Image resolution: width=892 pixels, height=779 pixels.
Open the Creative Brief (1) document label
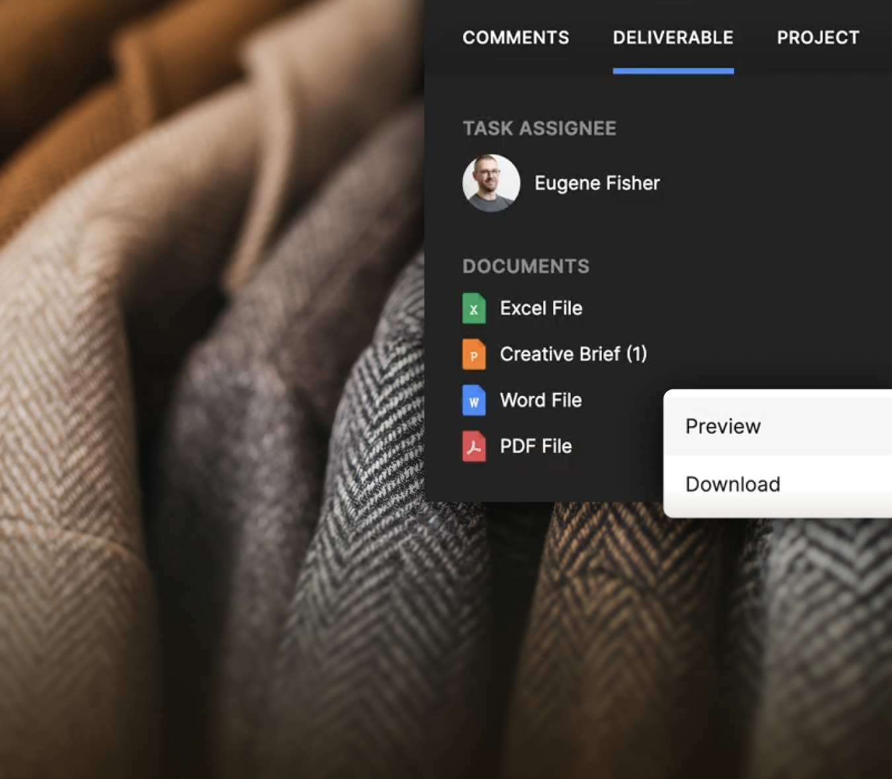[x=573, y=355]
